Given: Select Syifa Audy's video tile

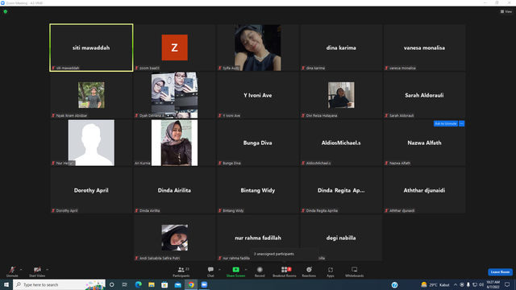Looking at the screenshot, I should click(x=258, y=48).
